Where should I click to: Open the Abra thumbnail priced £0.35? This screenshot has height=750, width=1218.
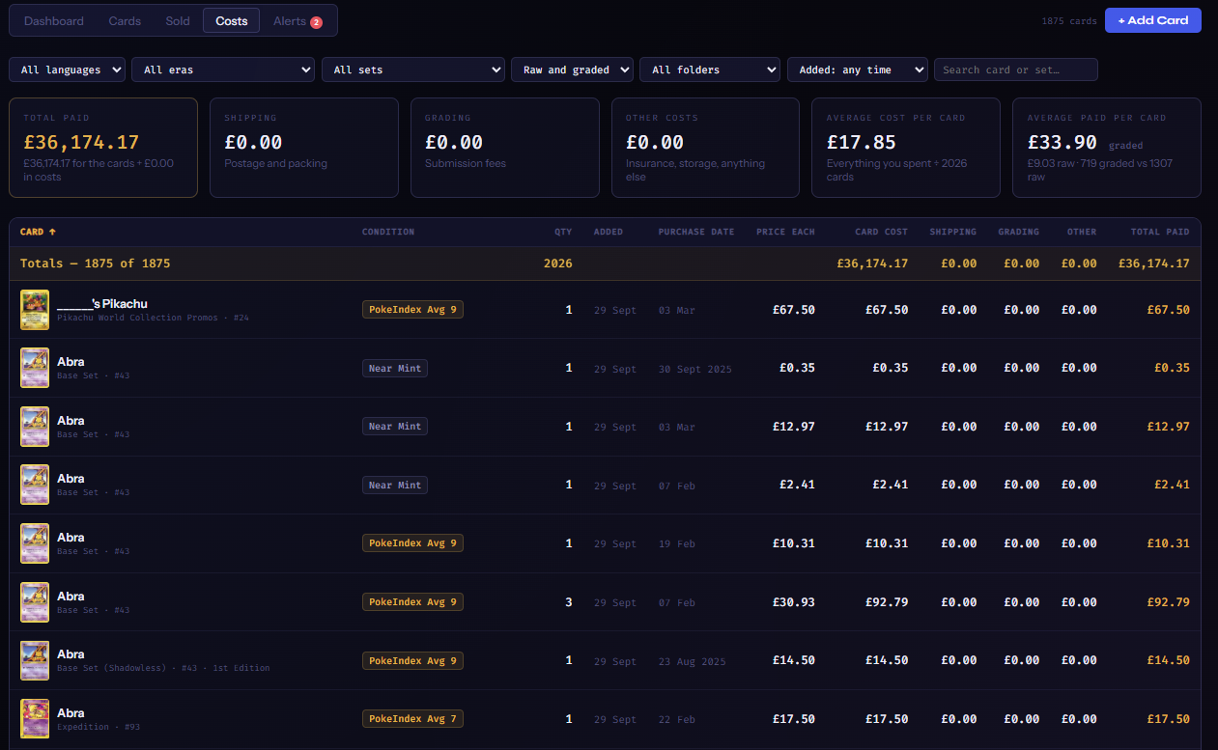pos(35,368)
